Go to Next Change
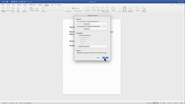This screenshot has height=104, width=185. point(107,10)
